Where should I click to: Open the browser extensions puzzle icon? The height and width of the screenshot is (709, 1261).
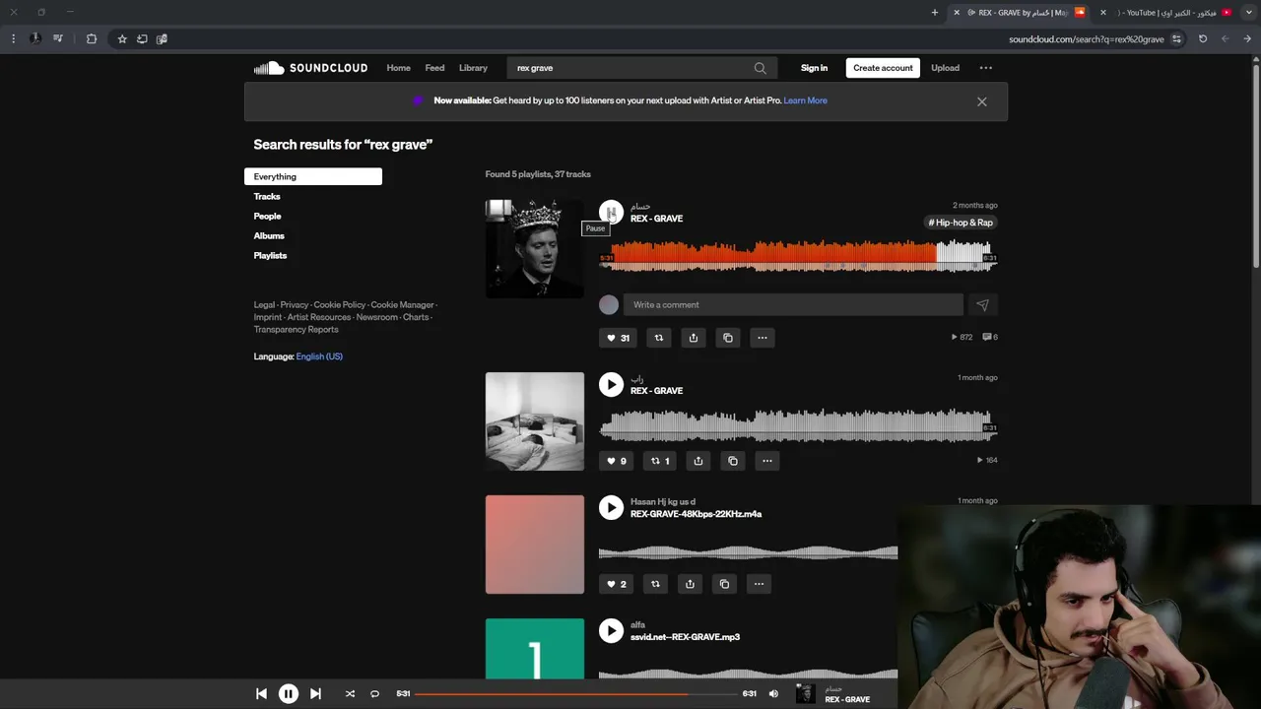point(92,39)
